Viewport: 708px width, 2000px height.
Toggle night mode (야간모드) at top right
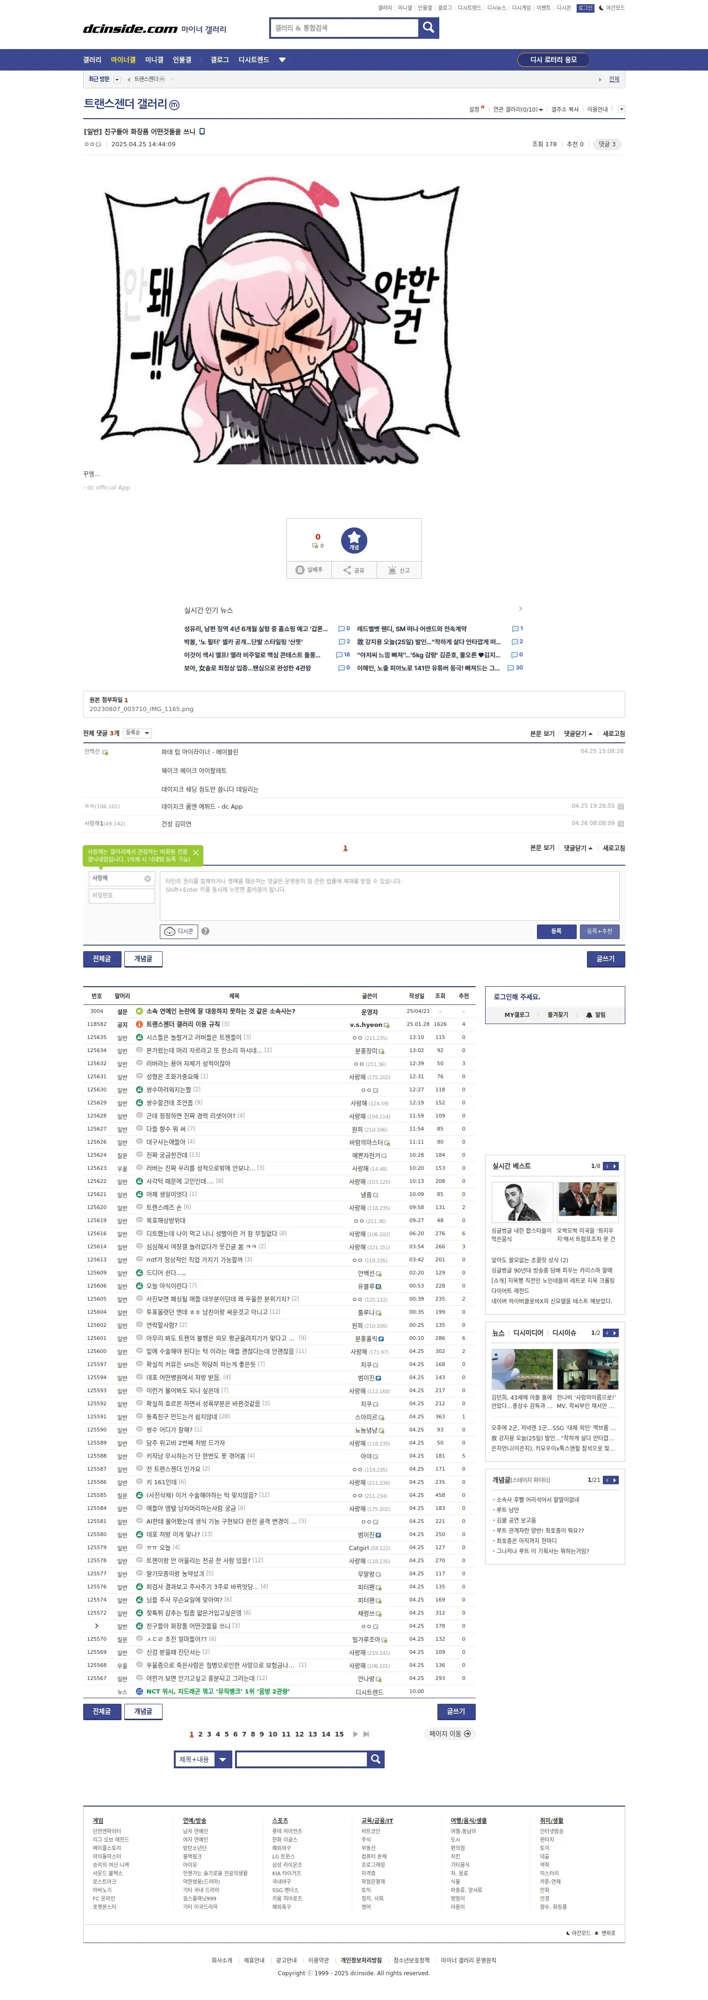[x=612, y=8]
